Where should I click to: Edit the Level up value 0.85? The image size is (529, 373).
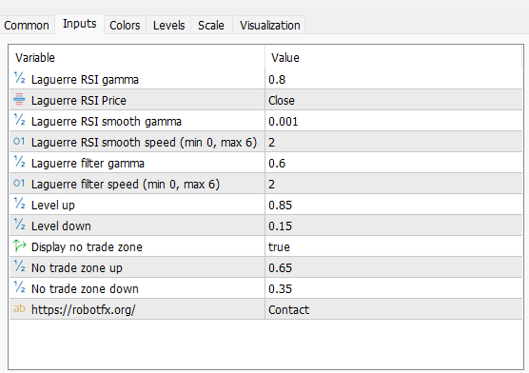394,205
